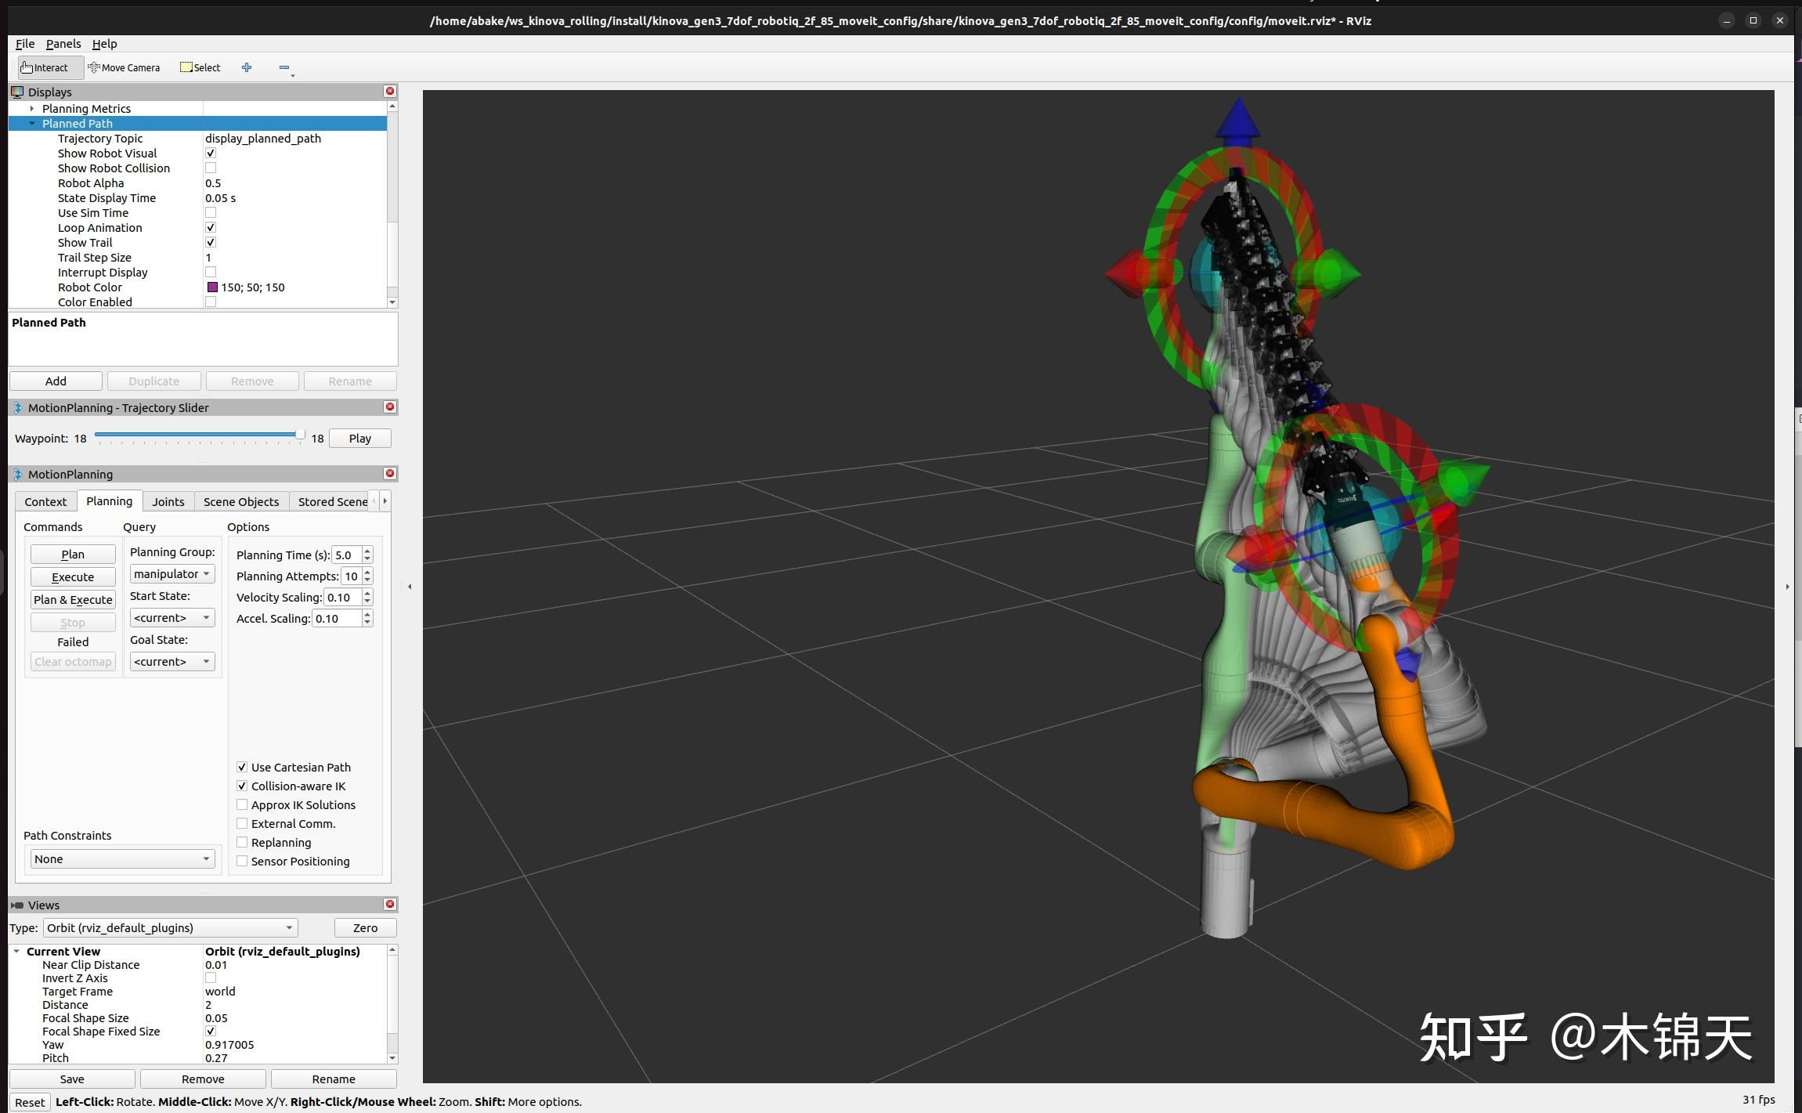This screenshot has height=1113, width=1802.
Task: Close the Displays panel via its red icon
Action: point(390,91)
